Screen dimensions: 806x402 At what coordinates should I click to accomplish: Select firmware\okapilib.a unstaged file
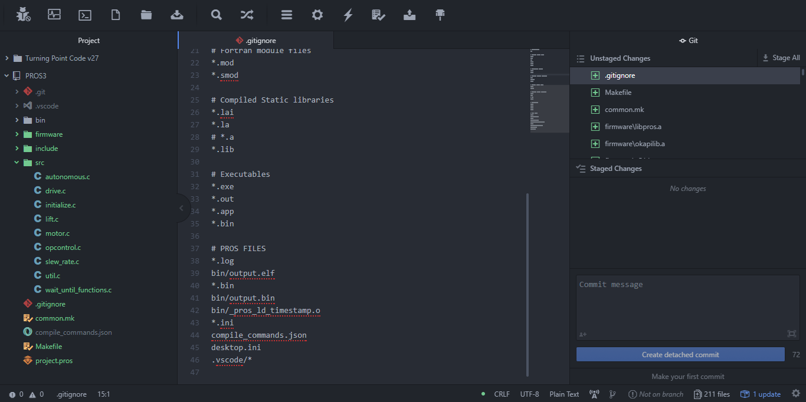click(x=685, y=144)
